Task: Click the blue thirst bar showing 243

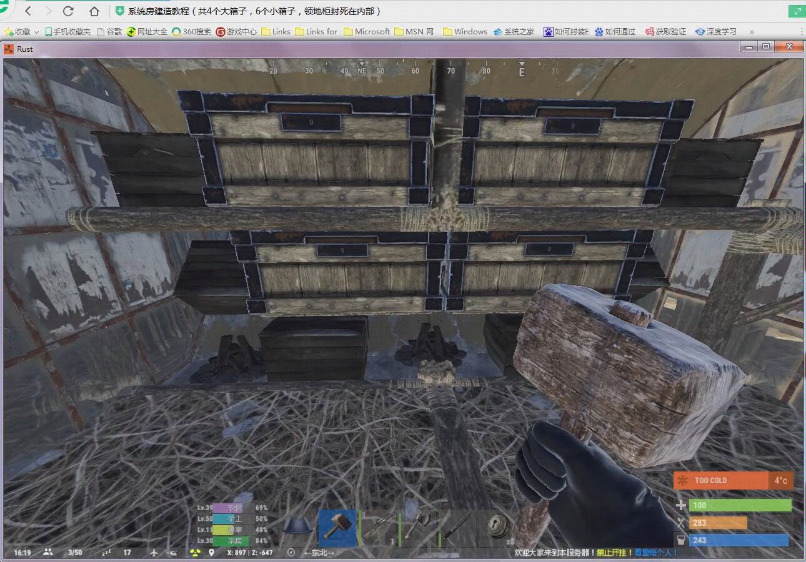Action: click(x=739, y=540)
